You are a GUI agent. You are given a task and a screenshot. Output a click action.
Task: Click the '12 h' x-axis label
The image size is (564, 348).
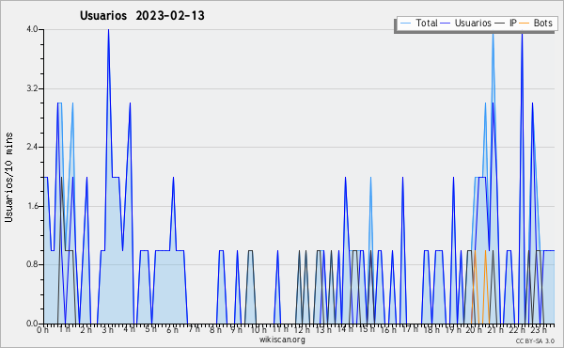(302, 330)
